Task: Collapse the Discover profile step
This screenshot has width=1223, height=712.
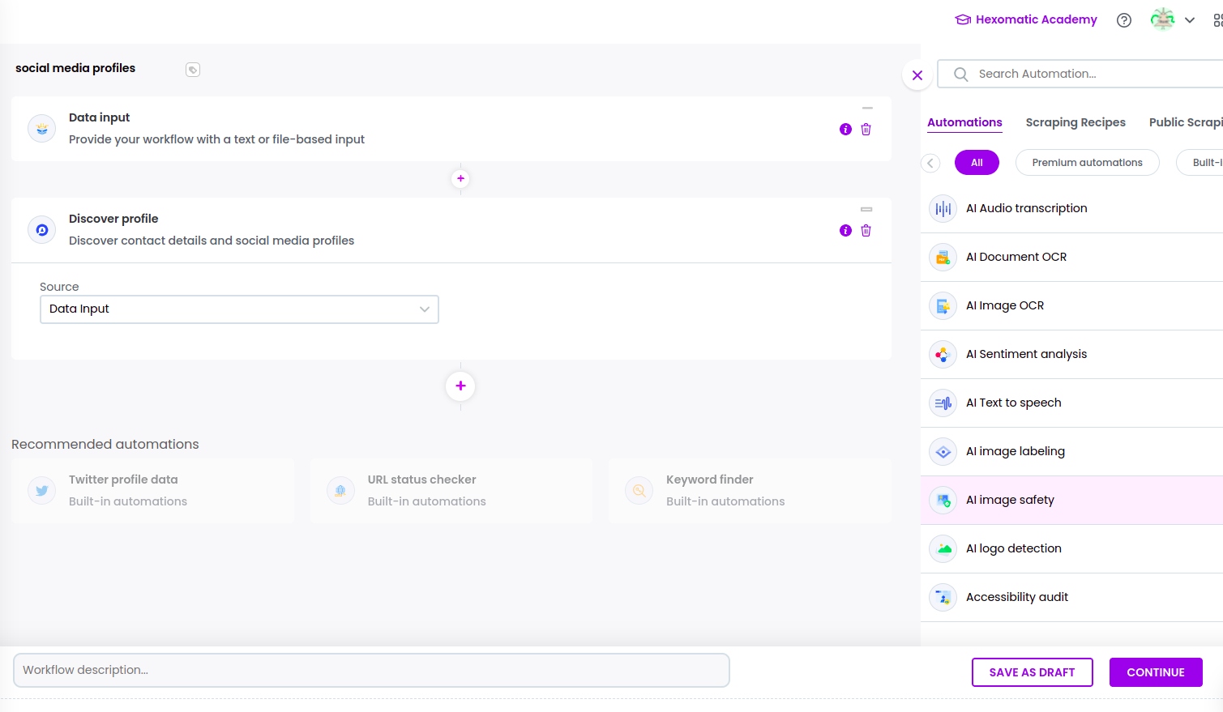Action: (867, 209)
